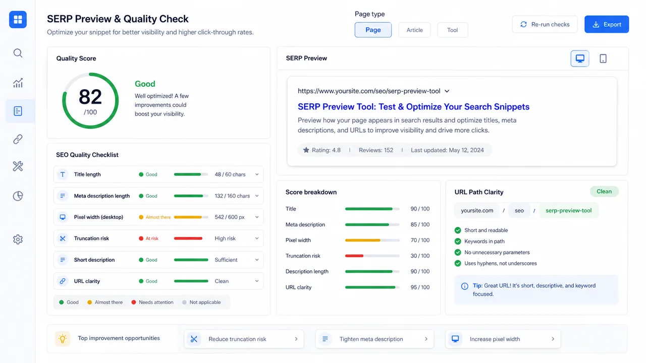Click the Meta description length lines icon
Screen dimensions: 646x363
coord(63,196)
